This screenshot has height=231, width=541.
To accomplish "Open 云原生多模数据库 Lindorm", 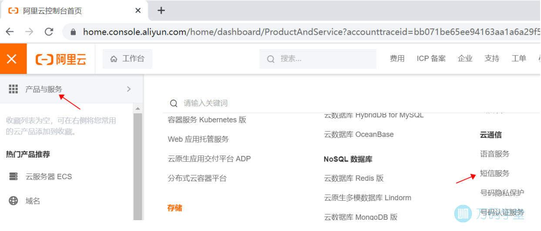I will [368, 198].
